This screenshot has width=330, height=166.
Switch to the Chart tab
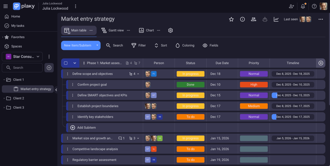pos(147,30)
